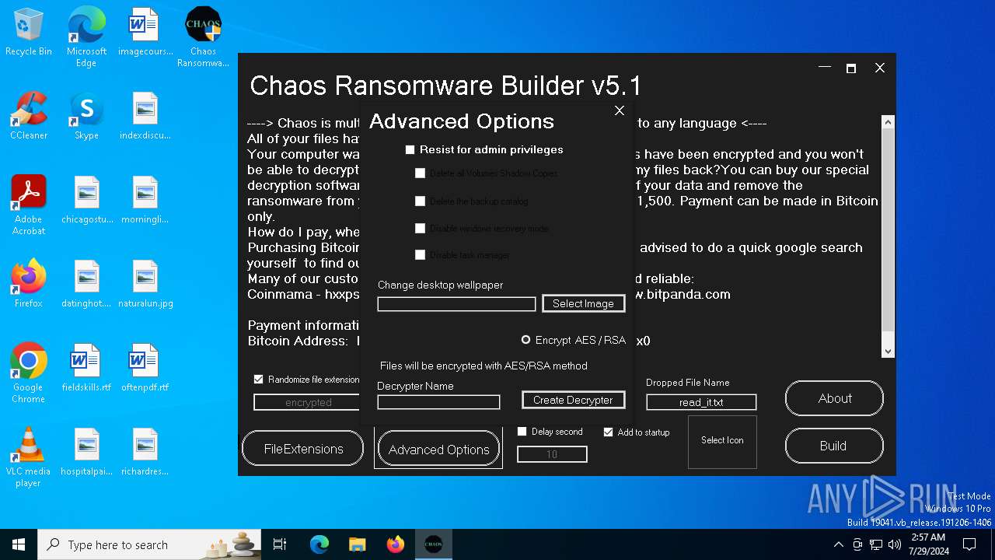Launch Edge from the taskbar
995x560 pixels.
(319, 544)
